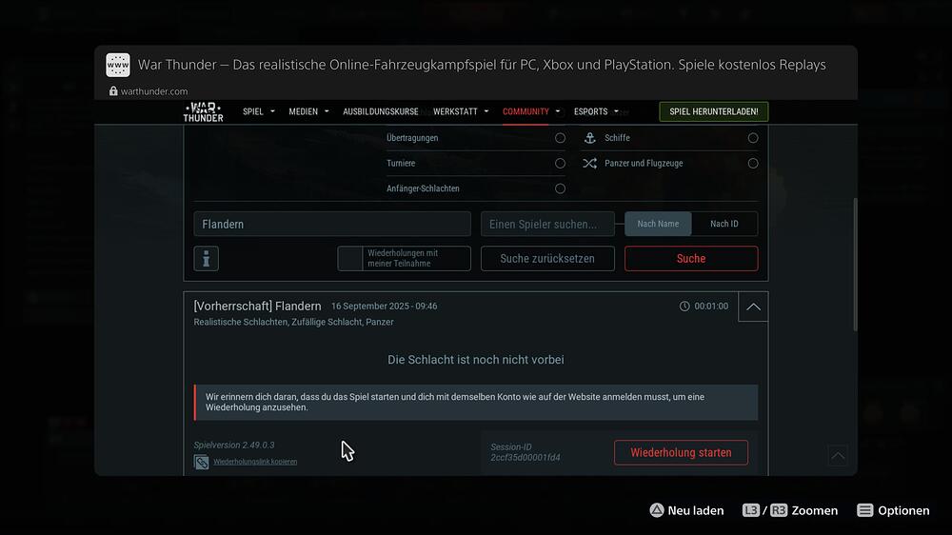Click the crossed arrows icon for Panzer und Flugzeuge

coord(589,164)
